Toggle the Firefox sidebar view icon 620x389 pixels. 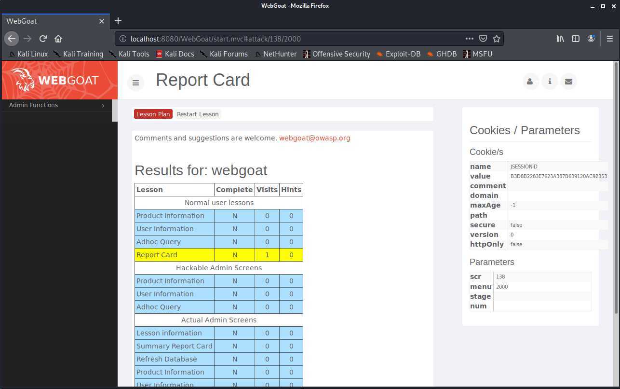576,39
